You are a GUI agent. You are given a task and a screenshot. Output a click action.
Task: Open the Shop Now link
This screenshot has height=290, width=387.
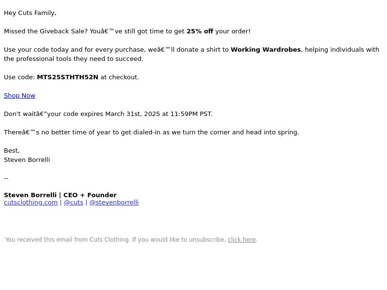[19, 95]
